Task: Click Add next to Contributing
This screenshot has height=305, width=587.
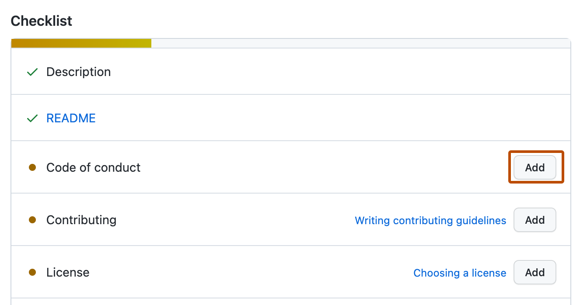Action: point(535,220)
